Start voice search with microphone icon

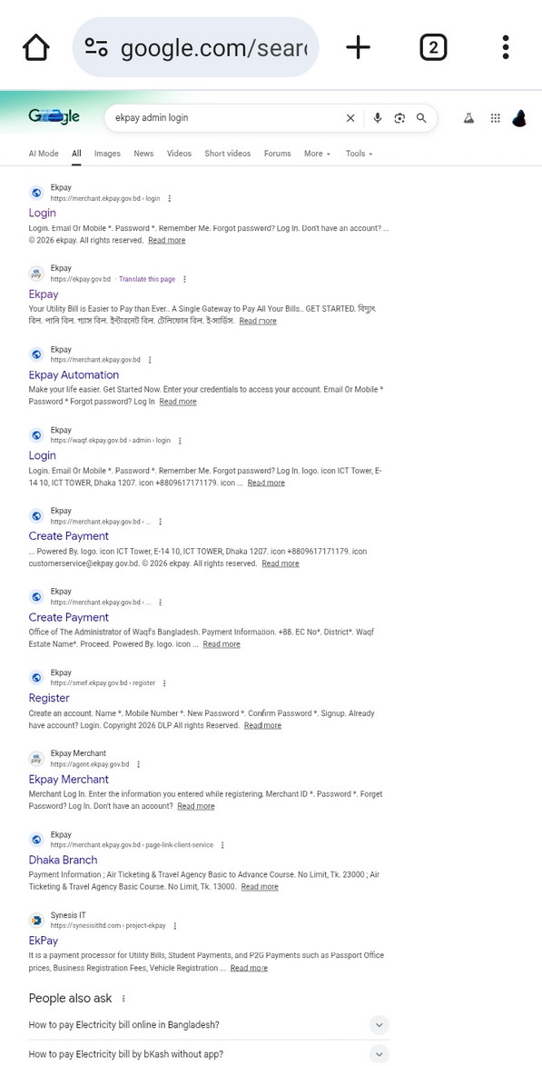[378, 118]
